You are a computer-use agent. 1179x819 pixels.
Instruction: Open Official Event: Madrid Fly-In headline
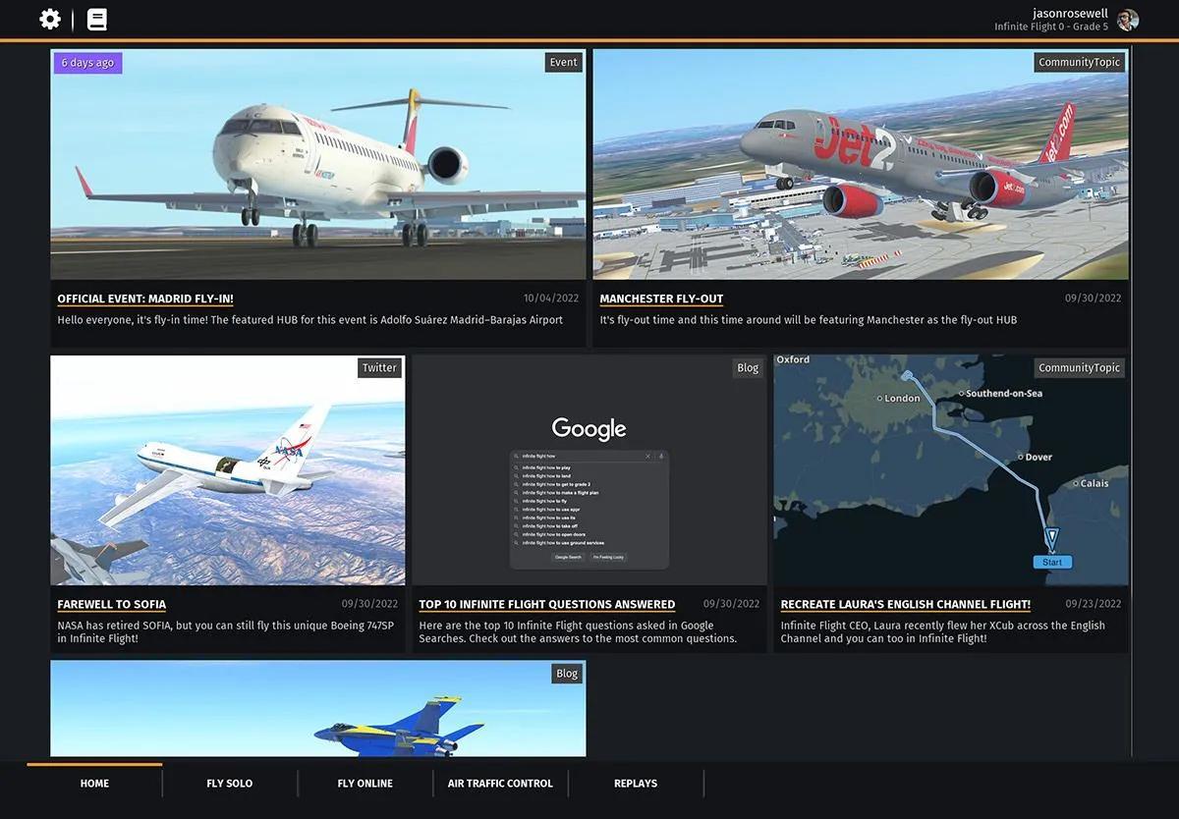tap(145, 299)
